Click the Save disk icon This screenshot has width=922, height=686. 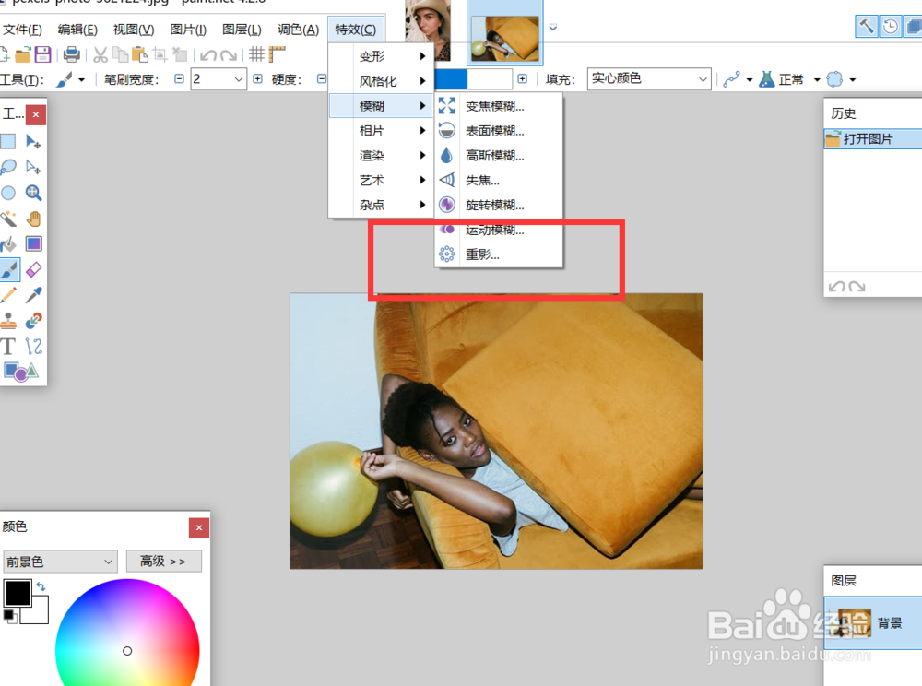[42, 54]
